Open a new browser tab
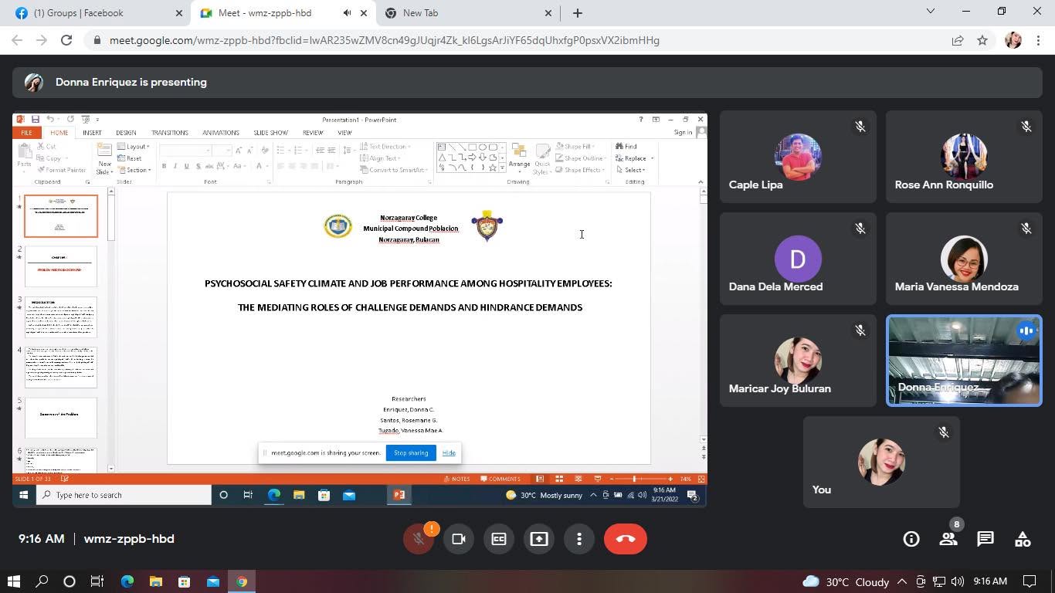The image size is (1055, 593). tap(578, 13)
